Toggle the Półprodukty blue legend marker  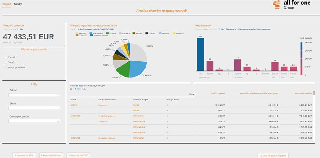91,33
